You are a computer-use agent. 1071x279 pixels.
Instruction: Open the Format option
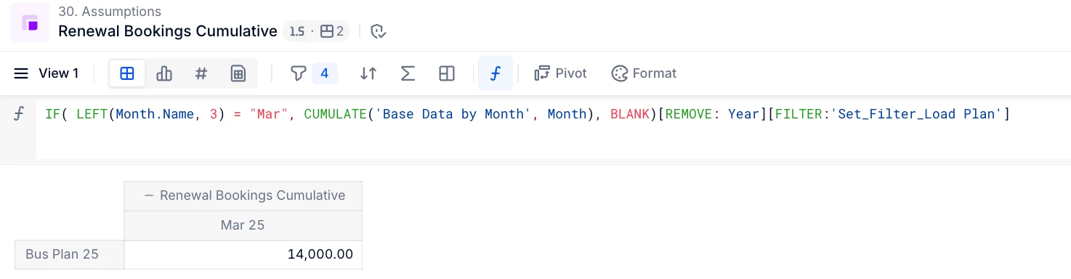pyautogui.click(x=644, y=73)
